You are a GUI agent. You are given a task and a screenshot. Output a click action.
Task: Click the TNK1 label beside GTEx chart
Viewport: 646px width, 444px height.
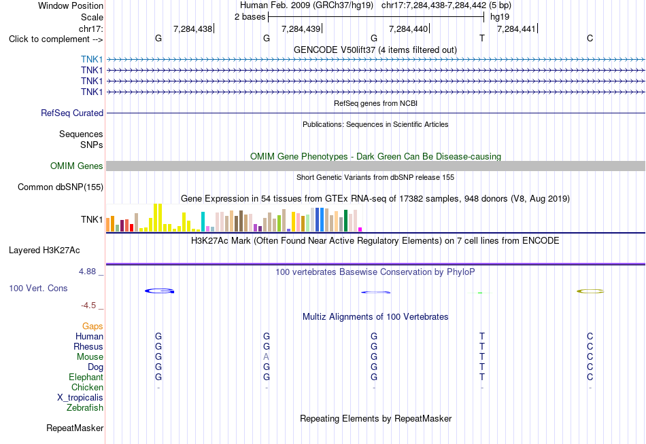click(92, 220)
